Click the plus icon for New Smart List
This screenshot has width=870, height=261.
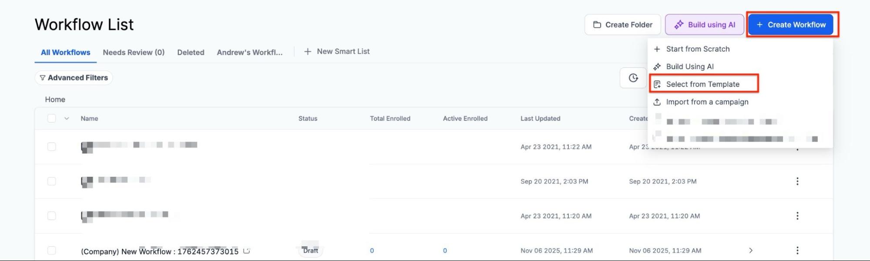(308, 52)
